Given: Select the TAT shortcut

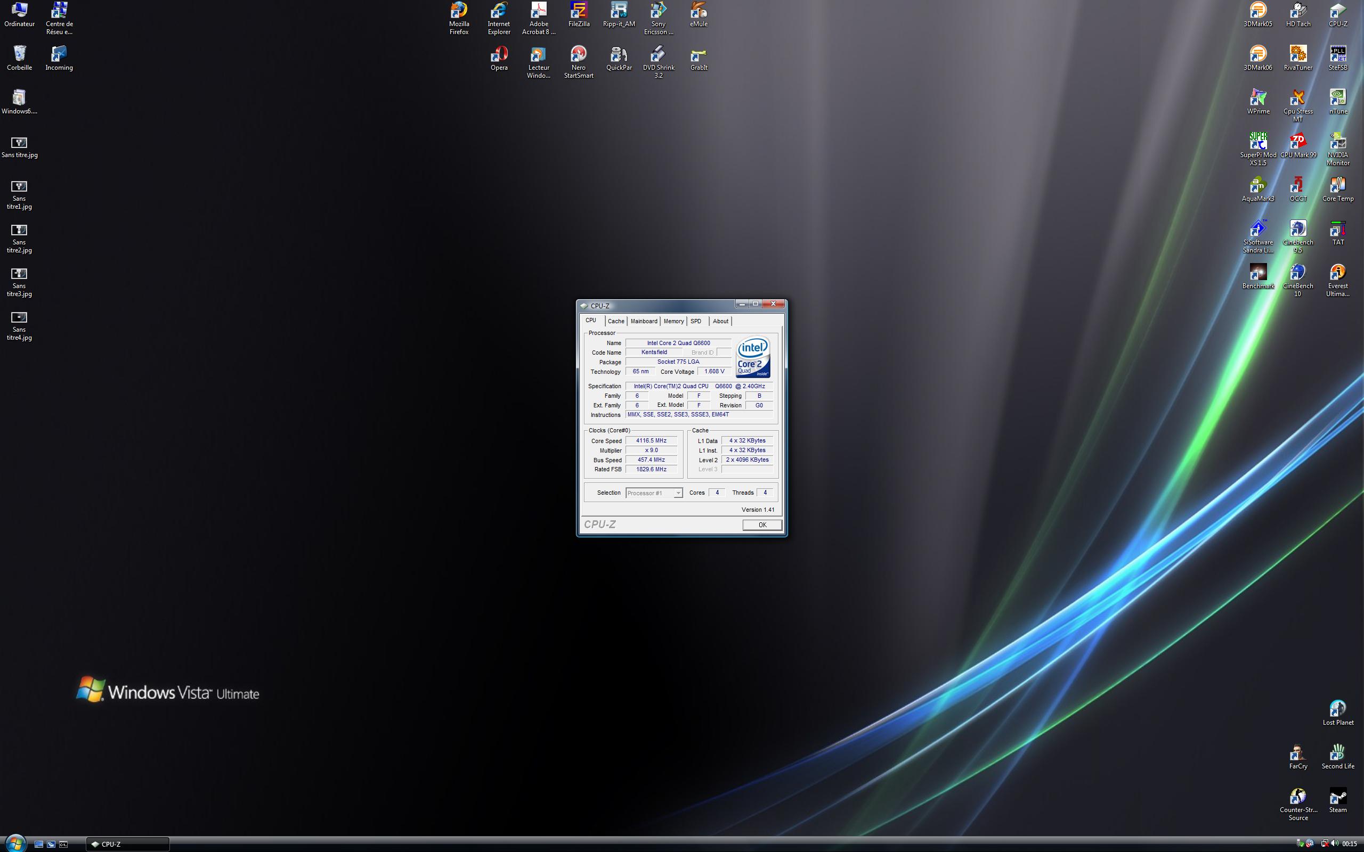Looking at the screenshot, I should pyautogui.click(x=1338, y=233).
